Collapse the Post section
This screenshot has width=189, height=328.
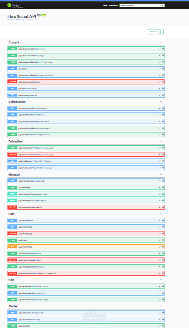pos(161,214)
